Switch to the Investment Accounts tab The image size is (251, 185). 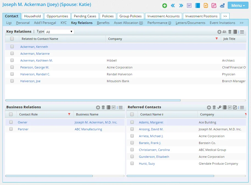[x=163, y=16]
